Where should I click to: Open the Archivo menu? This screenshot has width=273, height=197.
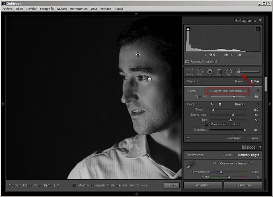[x=8, y=9]
